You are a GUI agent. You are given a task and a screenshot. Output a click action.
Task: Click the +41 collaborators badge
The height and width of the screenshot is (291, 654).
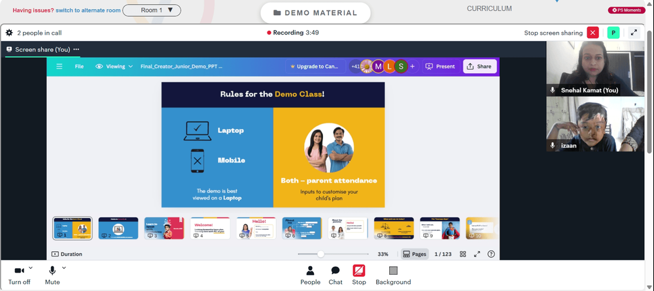coord(354,66)
